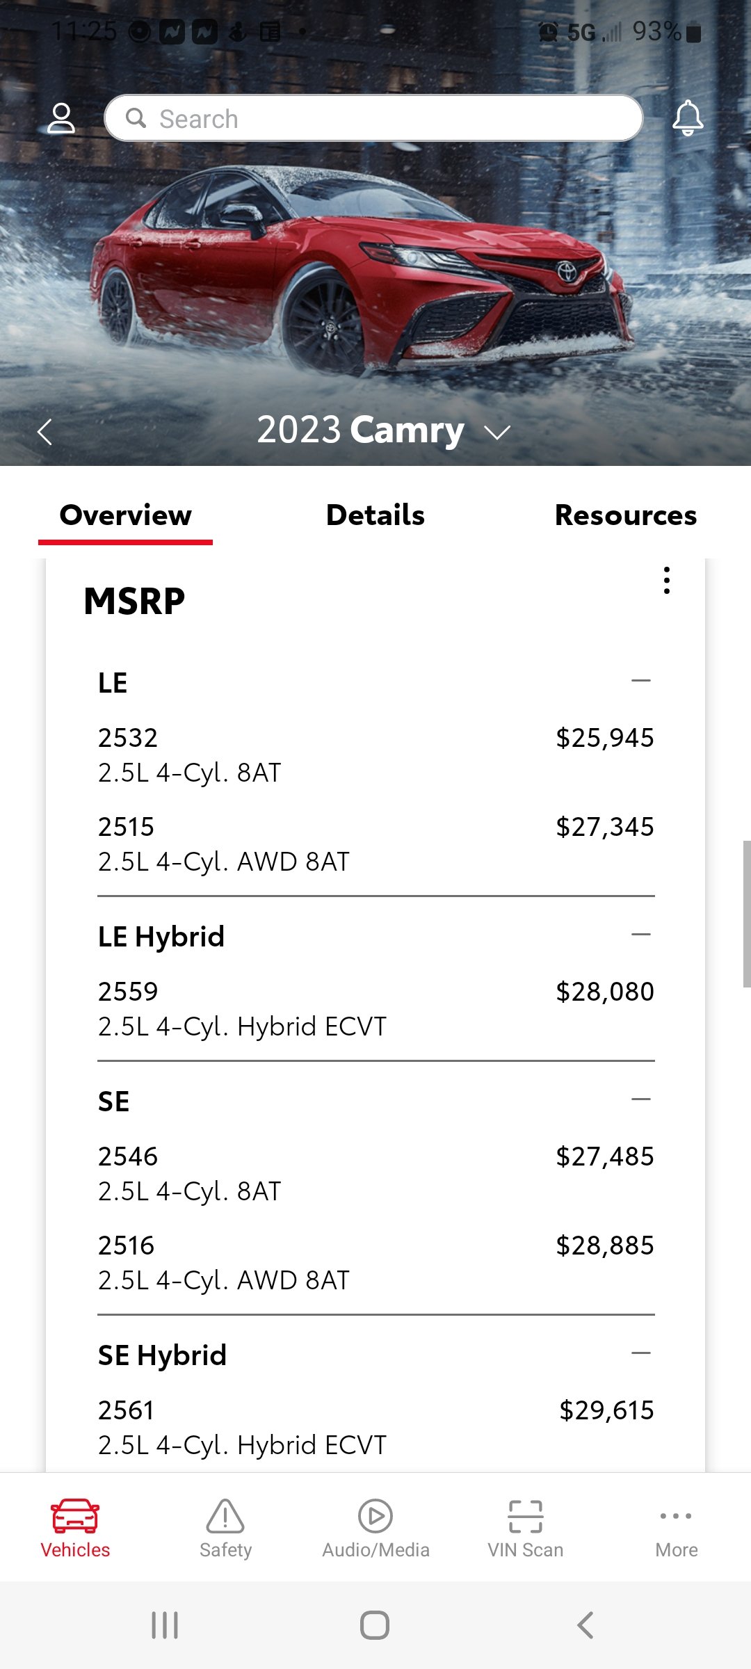Select the $27,485 price

point(605,1156)
